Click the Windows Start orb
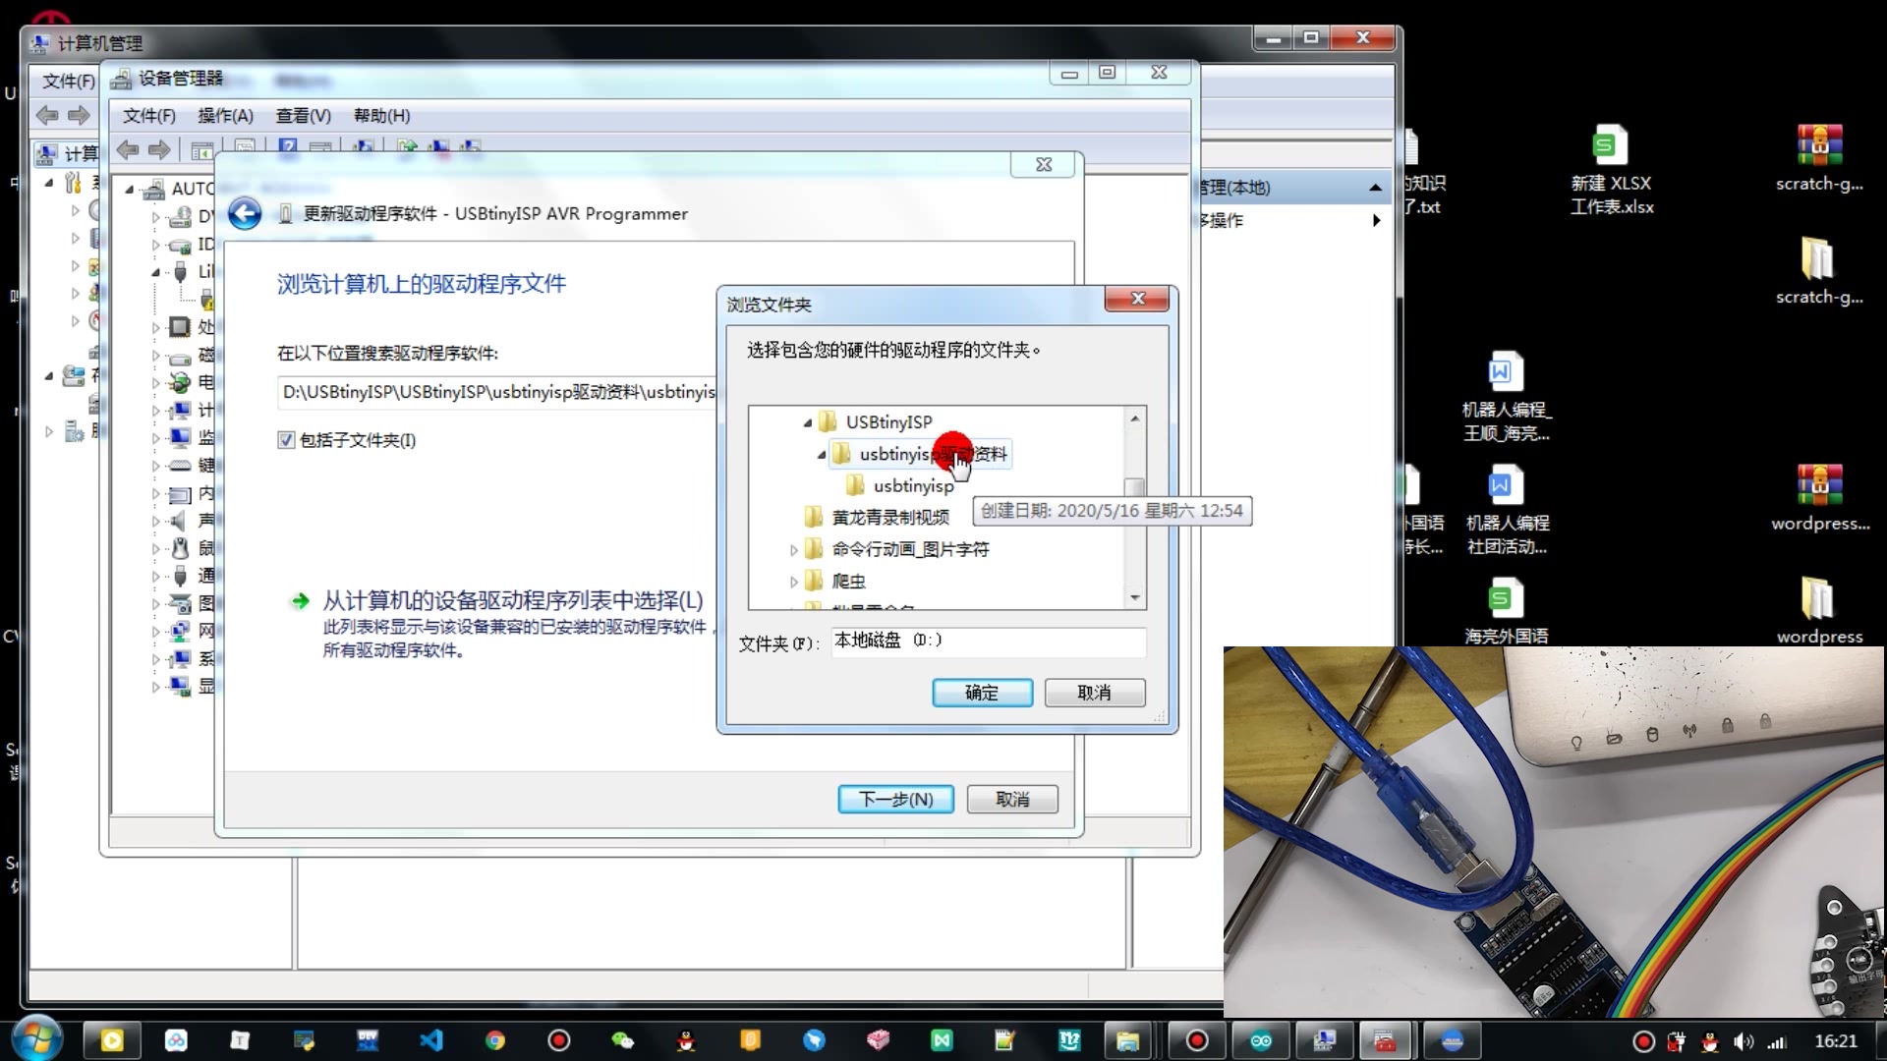 (37, 1038)
